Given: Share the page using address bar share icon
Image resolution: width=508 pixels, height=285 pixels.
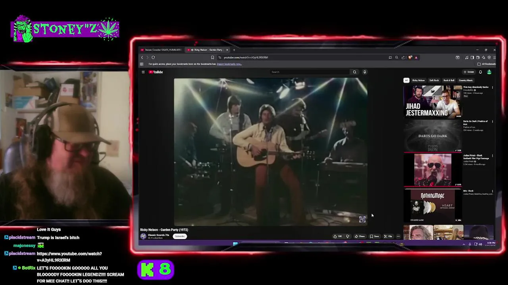Looking at the screenshot, I should 403,57.
